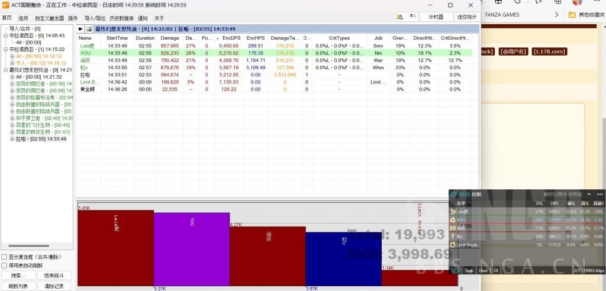The image size is (606, 291).
Task: Click the purple YOU bar in the graph
Action: pyautogui.click(x=191, y=248)
